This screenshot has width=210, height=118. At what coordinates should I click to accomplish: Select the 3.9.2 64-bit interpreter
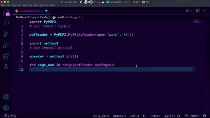(x=172, y=116)
